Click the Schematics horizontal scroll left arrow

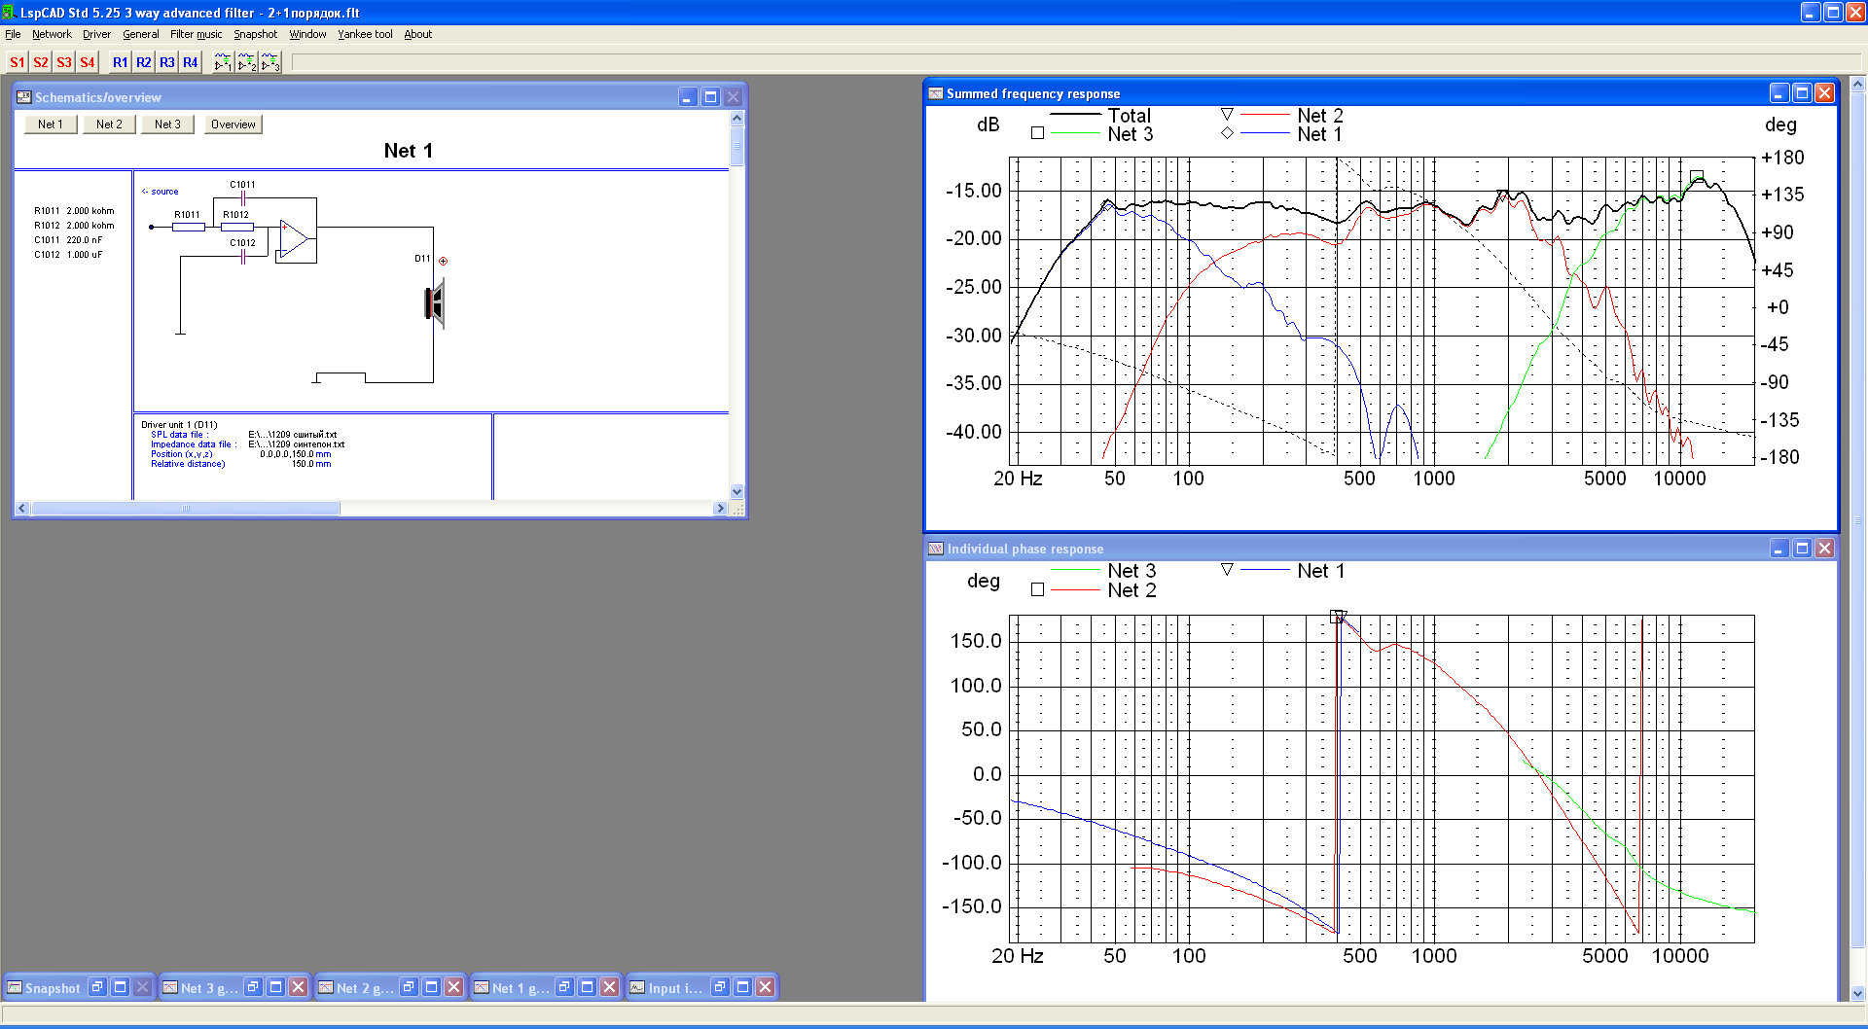point(22,508)
